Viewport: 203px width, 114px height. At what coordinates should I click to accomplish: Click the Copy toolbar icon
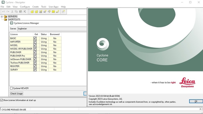coord(16,12)
